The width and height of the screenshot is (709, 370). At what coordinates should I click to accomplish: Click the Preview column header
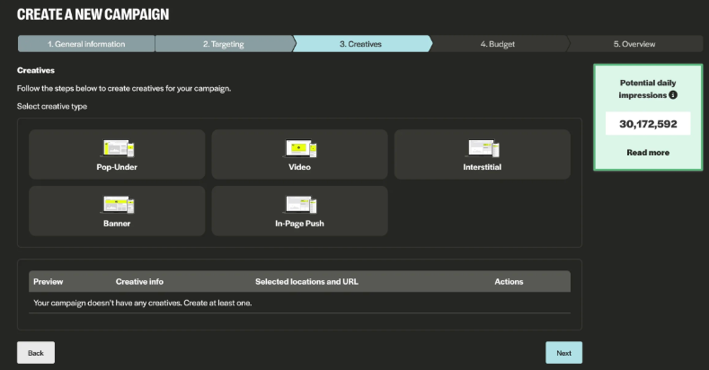[49, 282]
